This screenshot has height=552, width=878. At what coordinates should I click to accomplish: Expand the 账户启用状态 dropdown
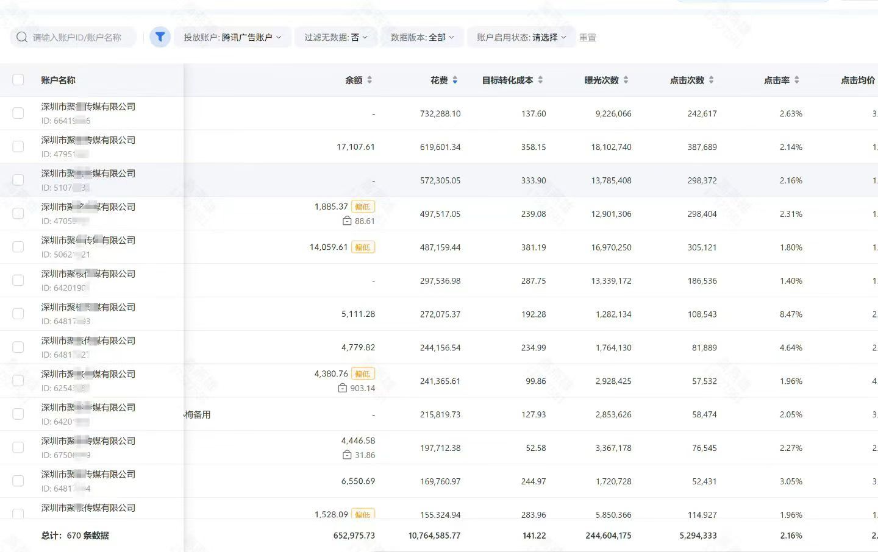(521, 37)
